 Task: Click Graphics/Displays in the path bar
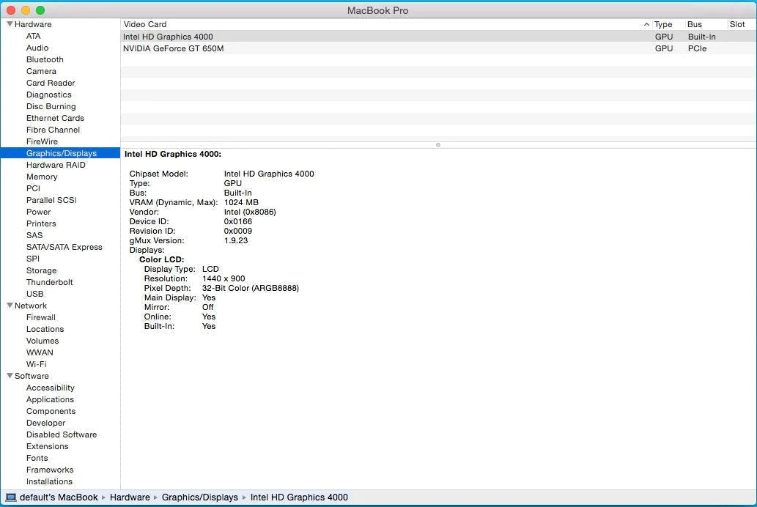tap(199, 497)
